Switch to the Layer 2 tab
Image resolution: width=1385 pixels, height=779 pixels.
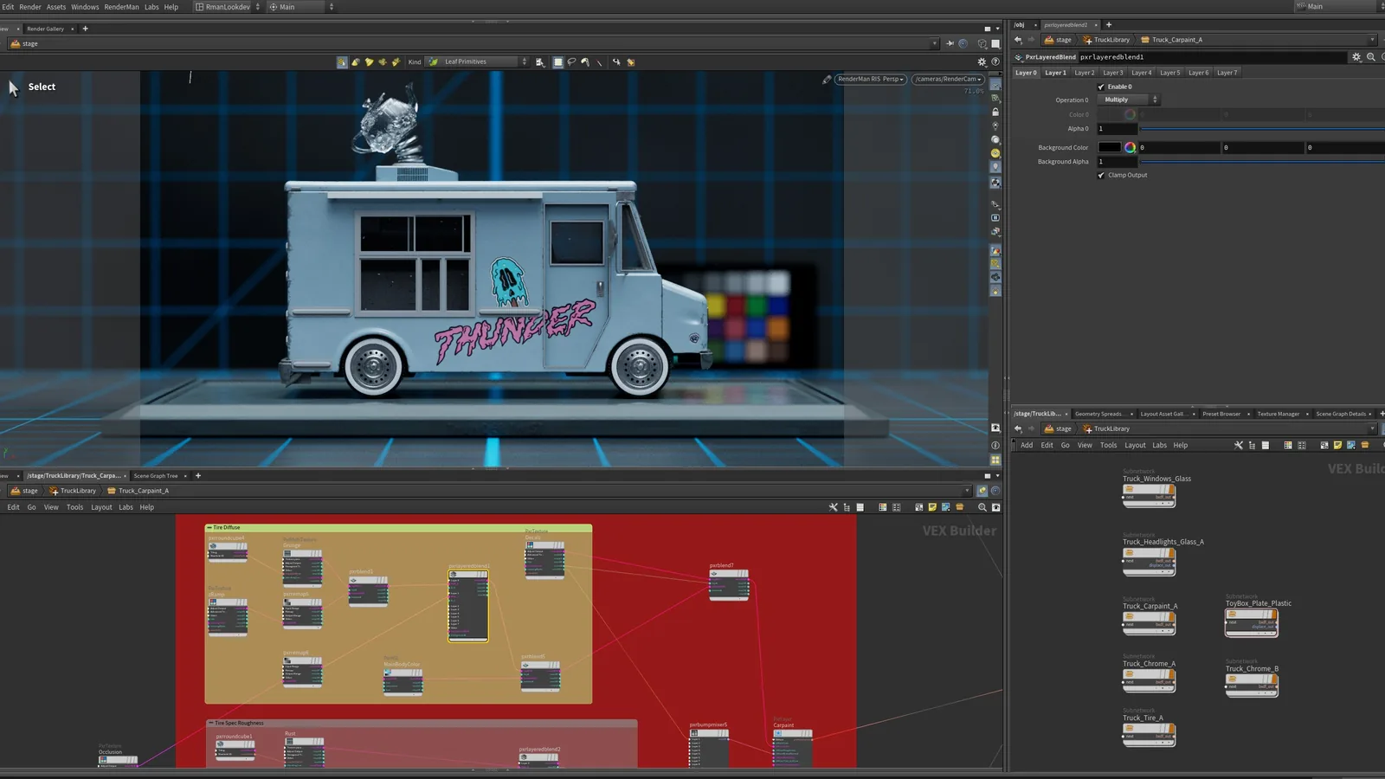pyautogui.click(x=1085, y=74)
